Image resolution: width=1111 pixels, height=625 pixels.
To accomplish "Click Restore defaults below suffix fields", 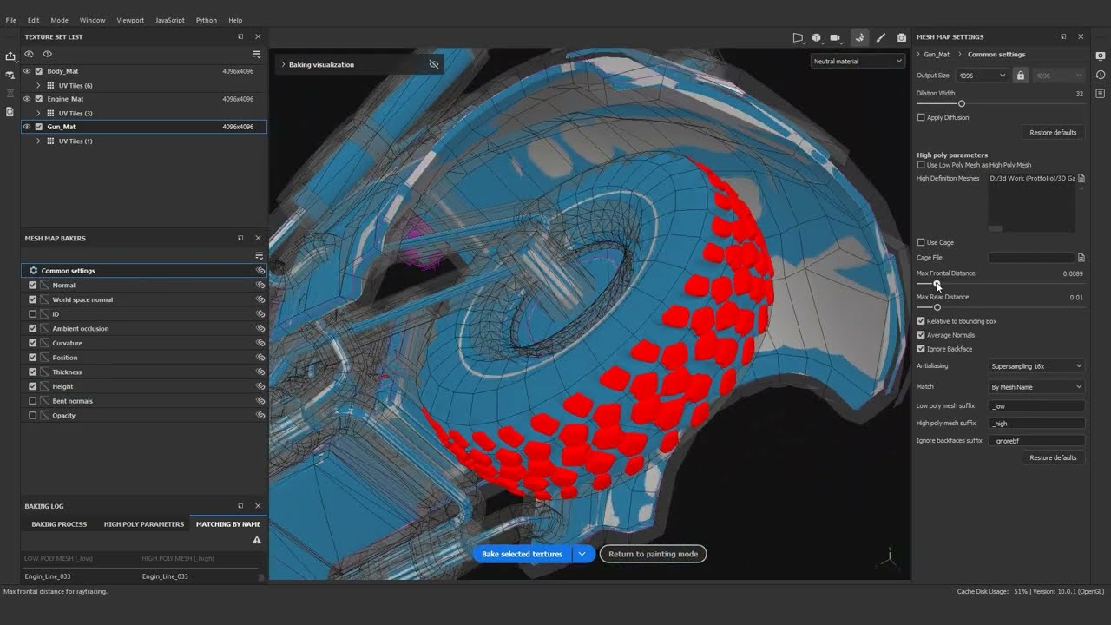I will click(1053, 457).
